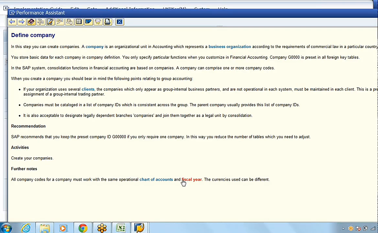Open the 'business organization' link
378x233 pixels.
230,47
